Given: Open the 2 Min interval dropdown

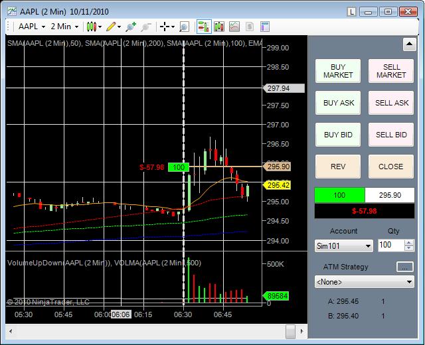Looking at the screenshot, I should coord(64,27).
